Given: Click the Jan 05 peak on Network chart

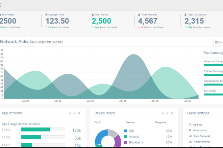Looking at the screenshot, I should 134,54.
